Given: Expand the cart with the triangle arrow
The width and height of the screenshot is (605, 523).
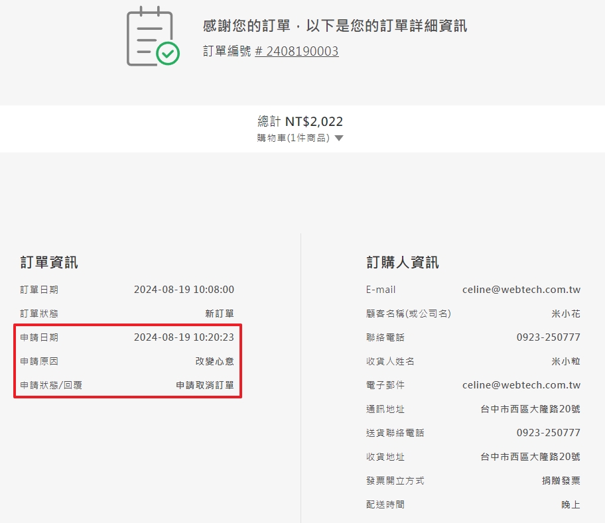Looking at the screenshot, I should pos(339,139).
